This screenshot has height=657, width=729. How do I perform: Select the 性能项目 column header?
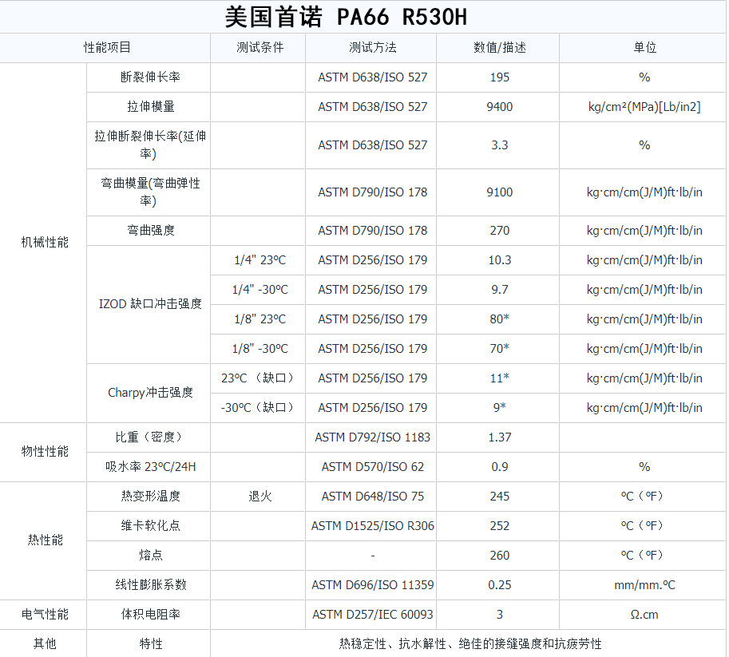(x=107, y=48)
